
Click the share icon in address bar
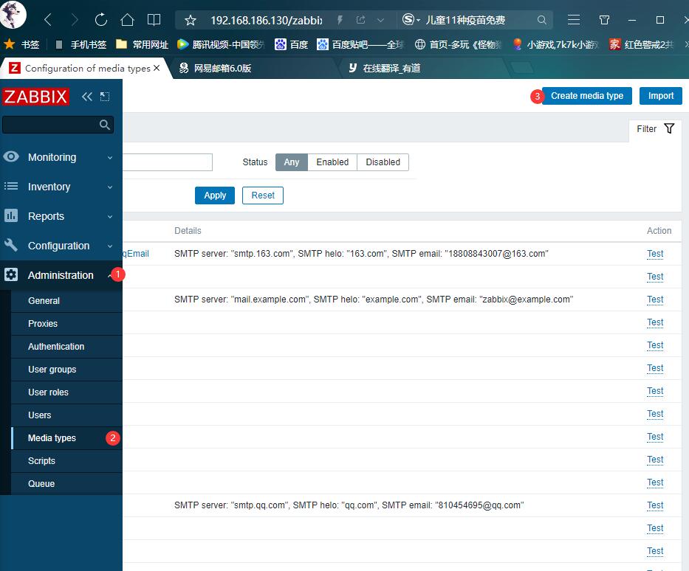pyautogui.click(x=361, y=20)
